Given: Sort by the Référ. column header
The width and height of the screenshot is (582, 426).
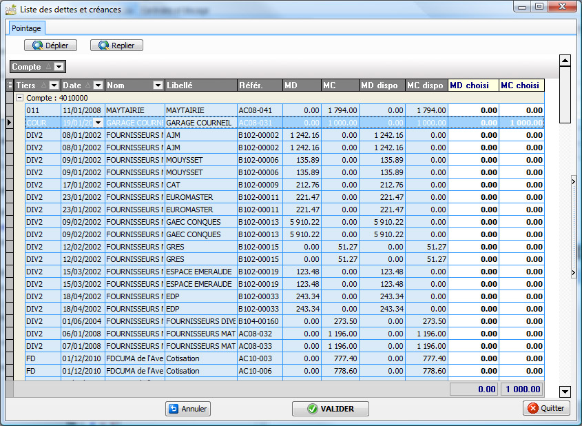Looking at the screenshot, I should (x=260, y=85).
